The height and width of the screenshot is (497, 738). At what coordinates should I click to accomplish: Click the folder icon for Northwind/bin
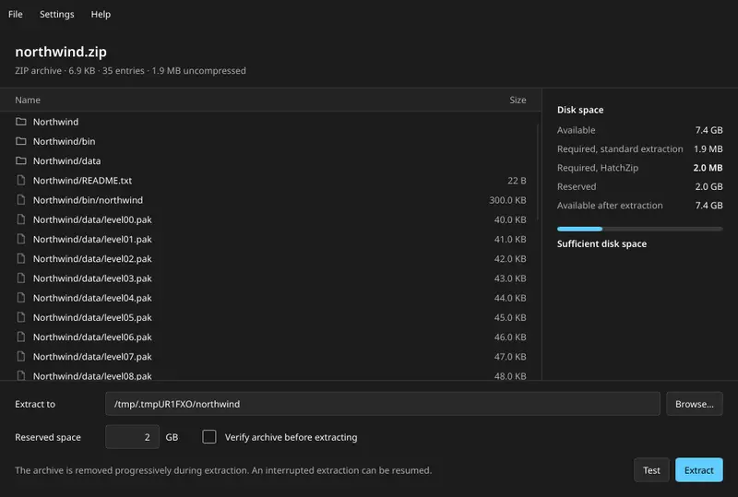click(x=20, y=141)
